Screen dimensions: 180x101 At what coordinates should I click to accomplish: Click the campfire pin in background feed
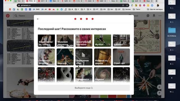pos(147,77)
